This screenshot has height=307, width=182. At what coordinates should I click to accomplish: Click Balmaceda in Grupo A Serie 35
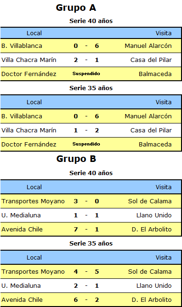155,145
